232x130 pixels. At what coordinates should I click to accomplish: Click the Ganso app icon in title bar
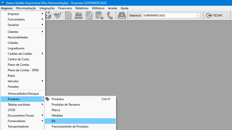pyautogui.click(x=2, y=3)
